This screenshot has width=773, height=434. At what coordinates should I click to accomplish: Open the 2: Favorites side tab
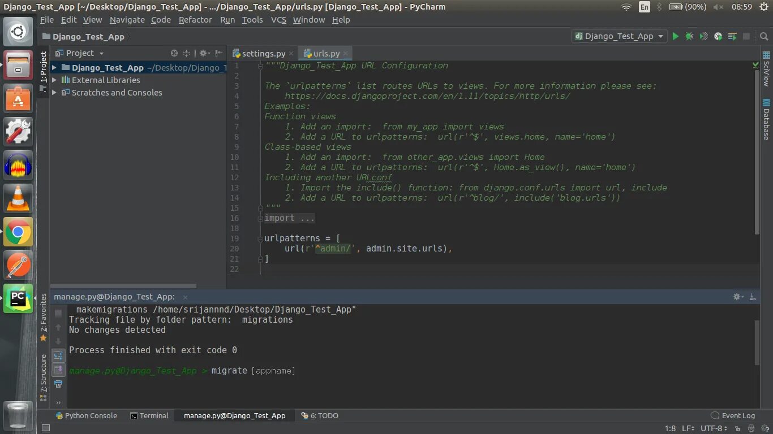[x=43, y=318]
